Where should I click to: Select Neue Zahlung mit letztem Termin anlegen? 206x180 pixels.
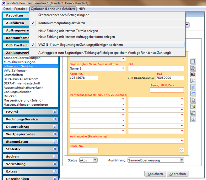(107, 31)
